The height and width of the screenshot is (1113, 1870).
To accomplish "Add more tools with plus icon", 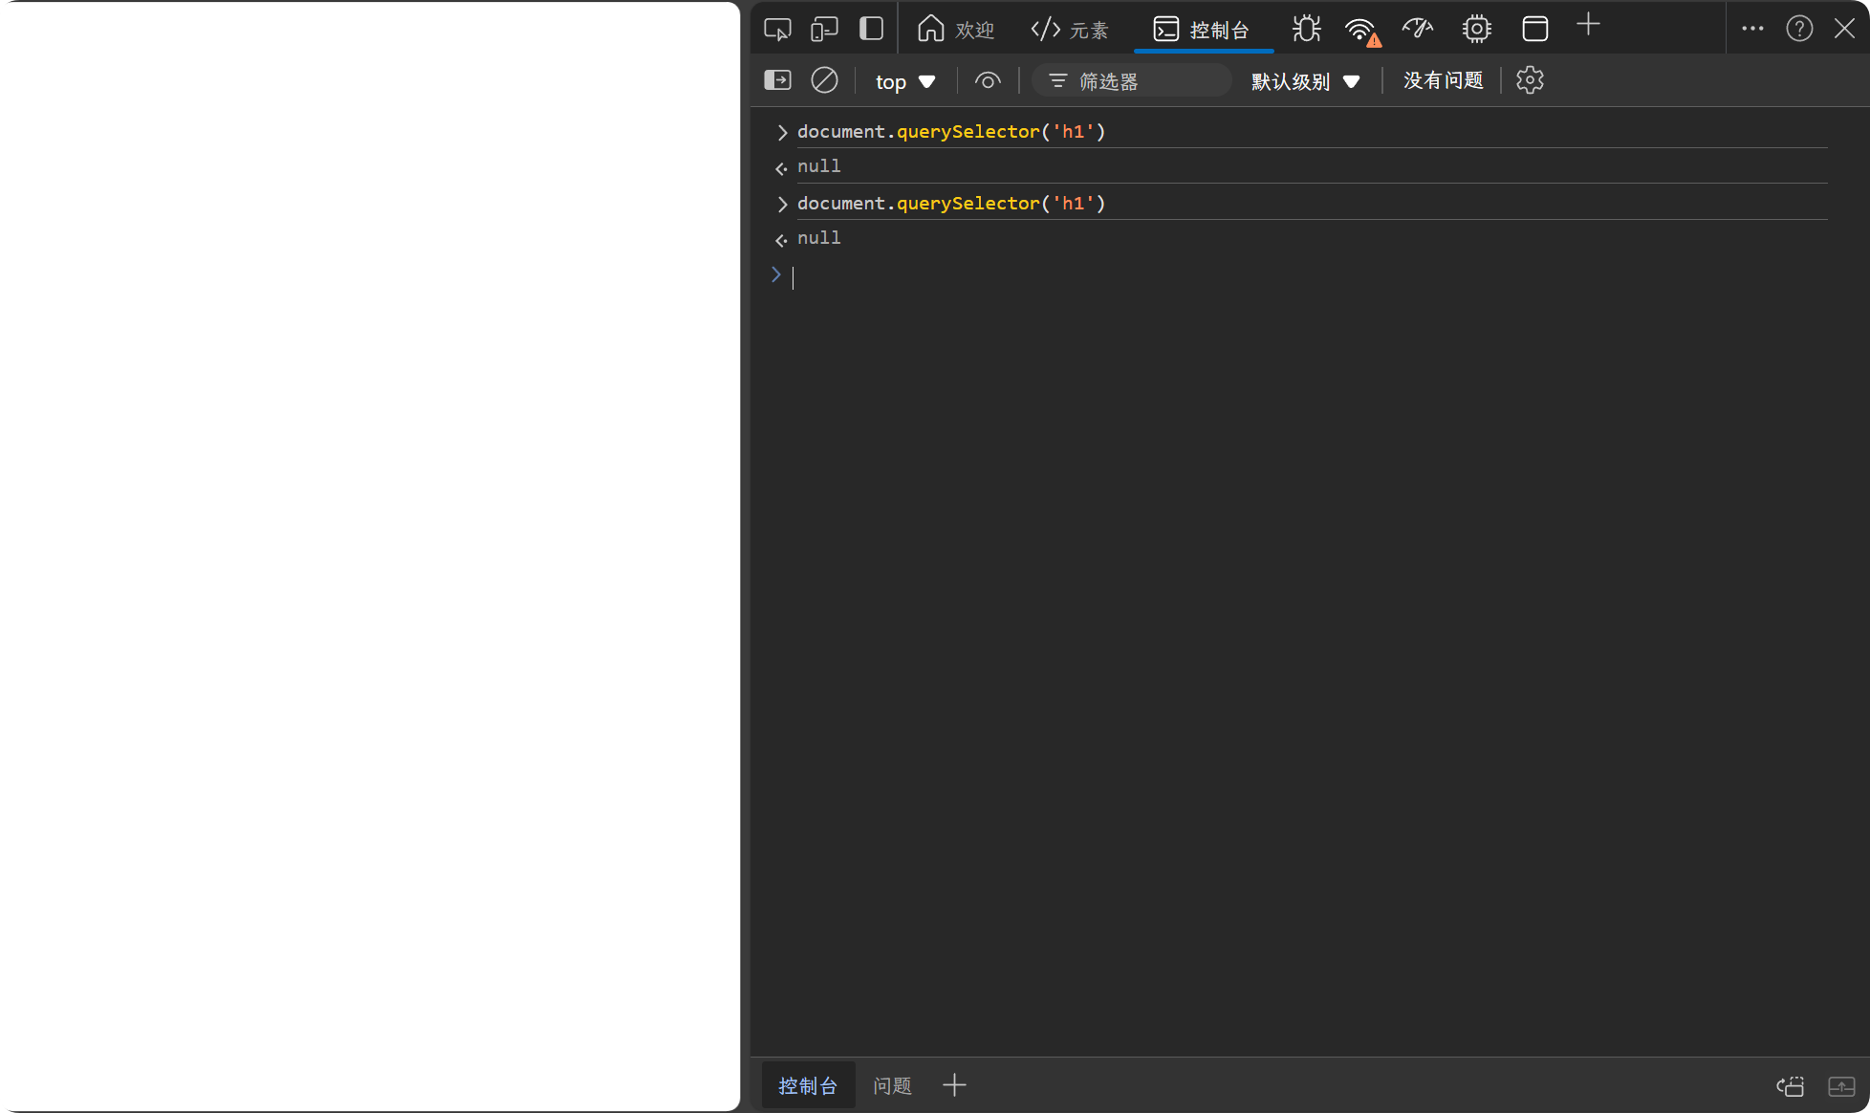I will pos(1588,26).
